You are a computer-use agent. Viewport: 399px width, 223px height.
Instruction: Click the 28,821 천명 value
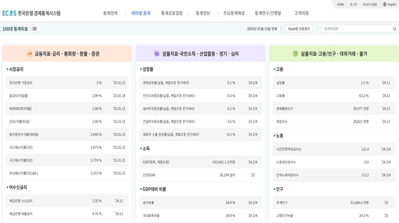[x=361, y=121]
